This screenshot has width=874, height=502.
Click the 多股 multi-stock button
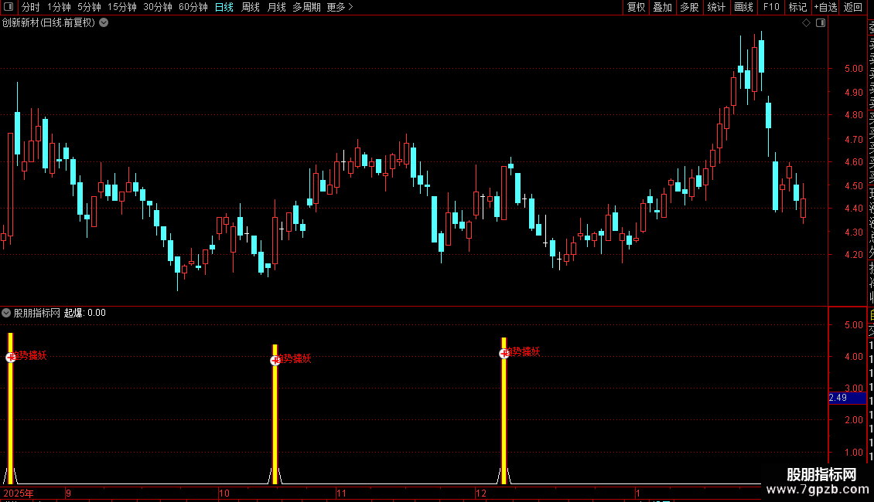coord(689,7)
